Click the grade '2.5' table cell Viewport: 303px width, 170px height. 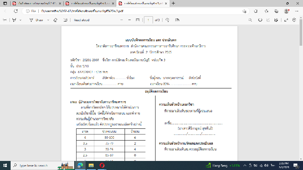pos(85,155)
